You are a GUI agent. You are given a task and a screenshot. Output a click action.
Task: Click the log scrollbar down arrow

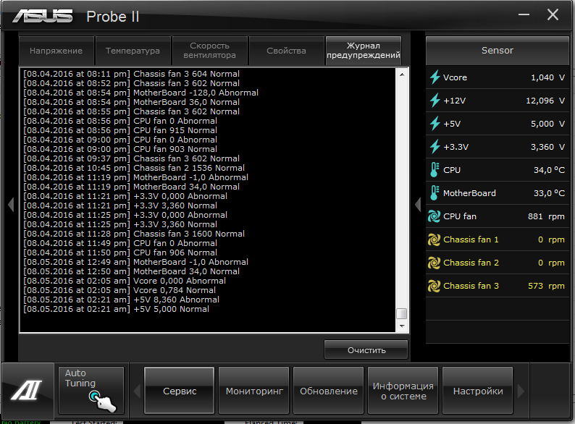[x=402, y=326]
